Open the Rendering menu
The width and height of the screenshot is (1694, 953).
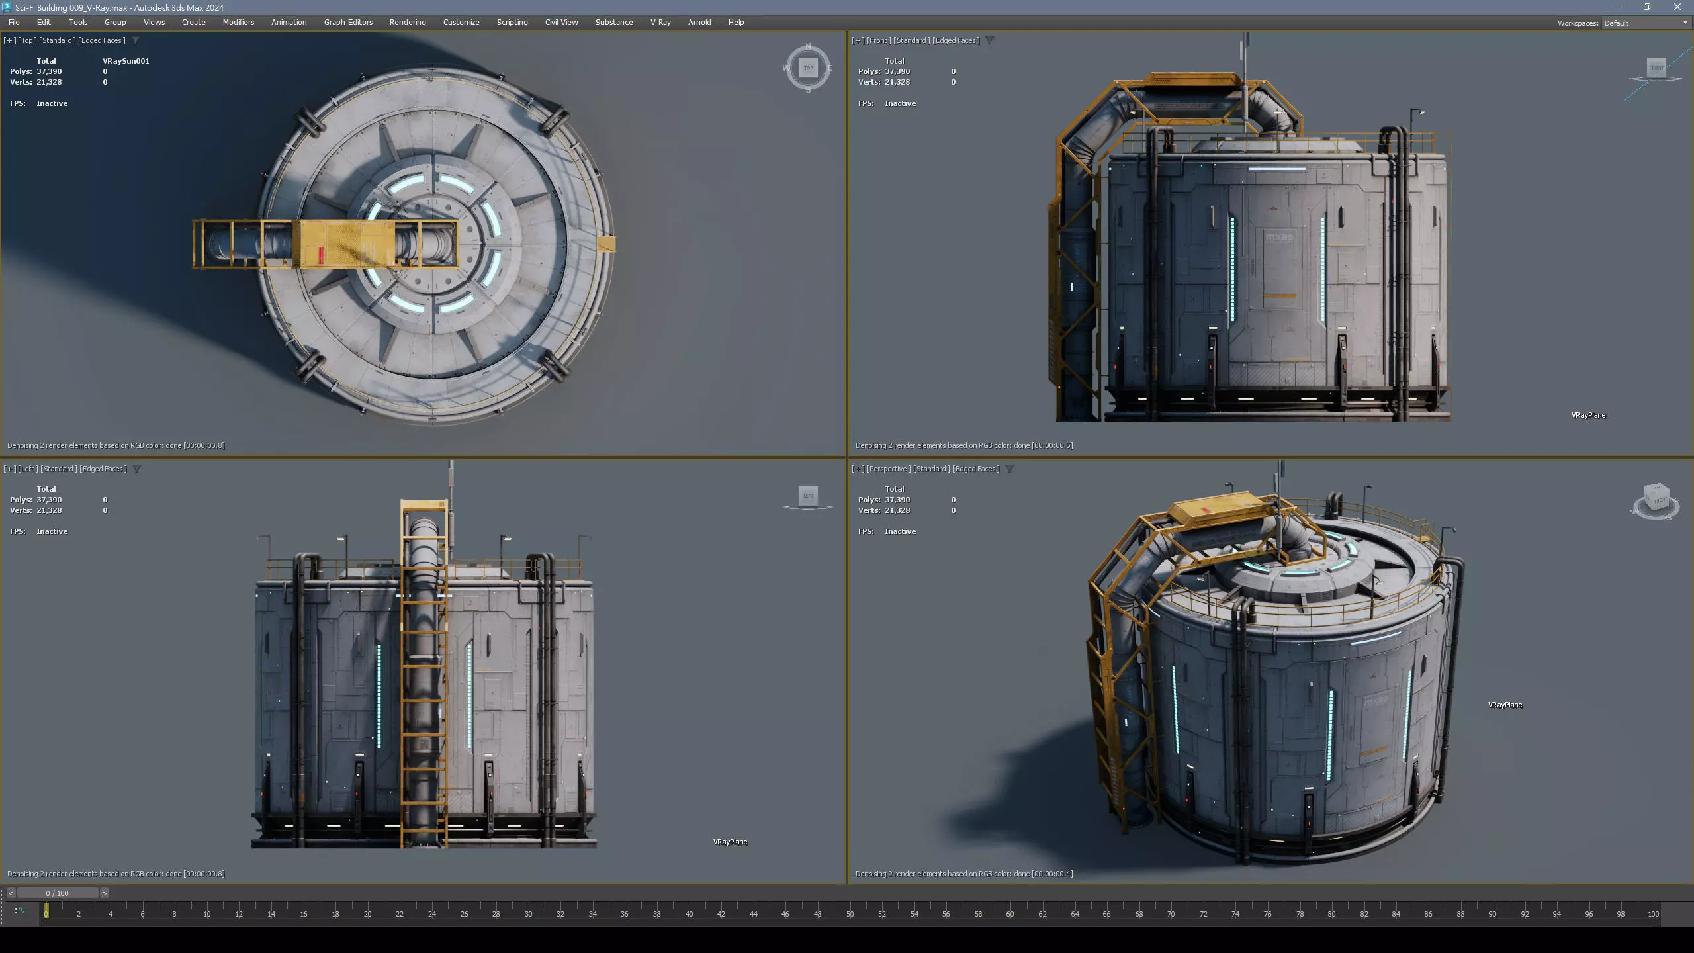pyautogui.click(x=408, y=23)
